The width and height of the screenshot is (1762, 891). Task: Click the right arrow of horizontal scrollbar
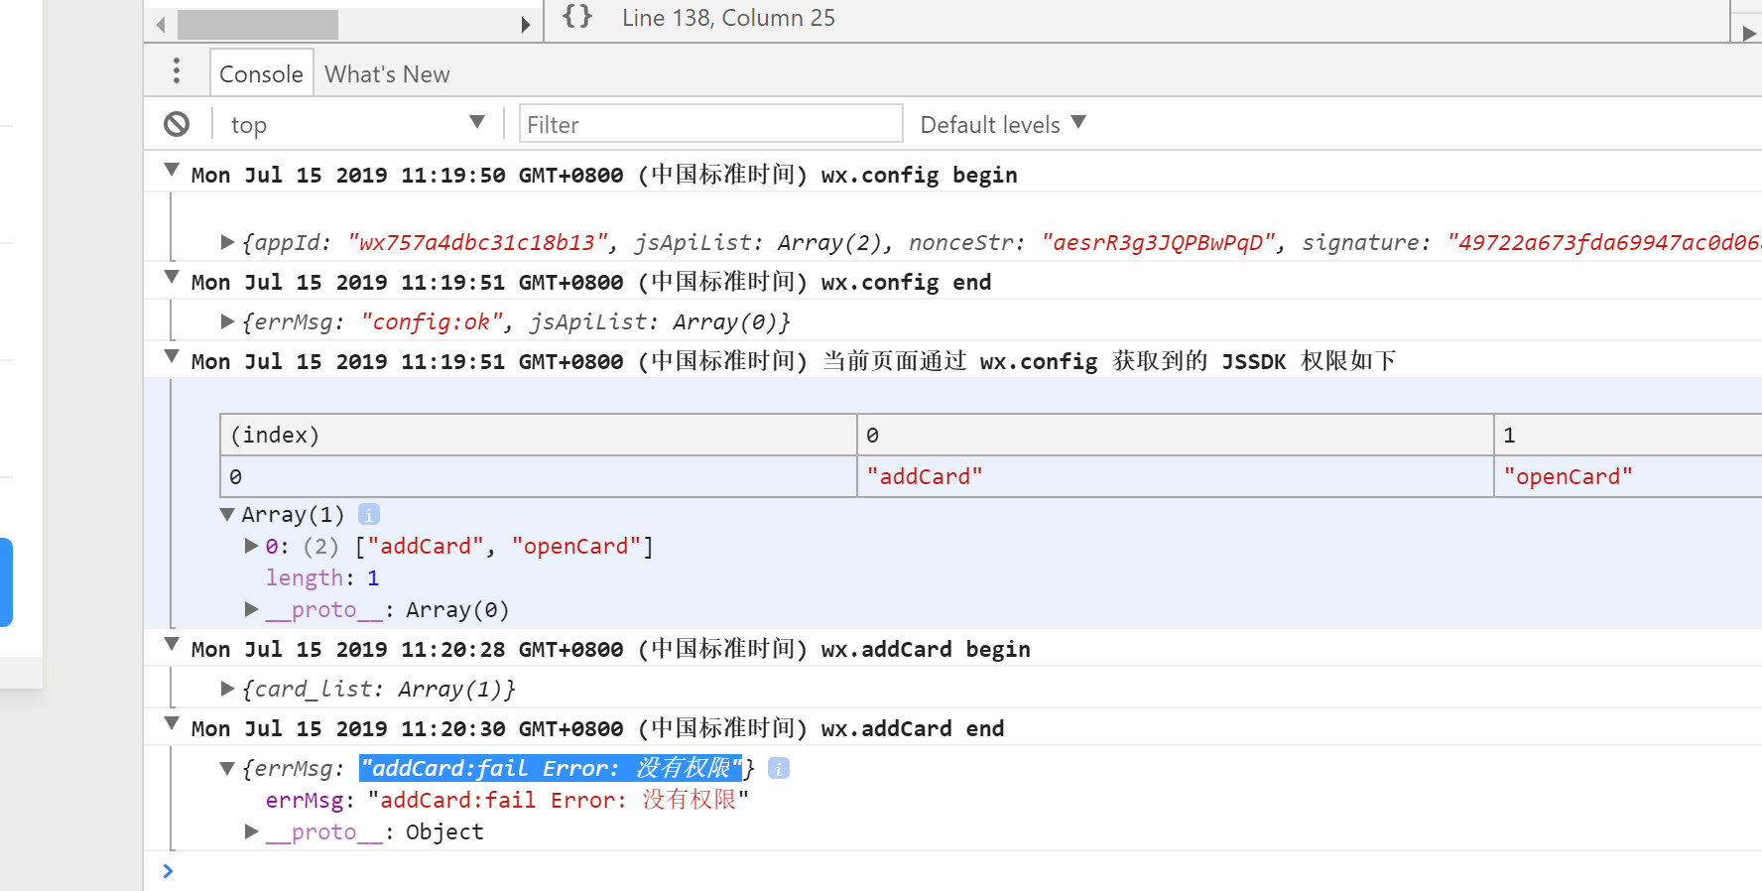click(x=526, y=24)
